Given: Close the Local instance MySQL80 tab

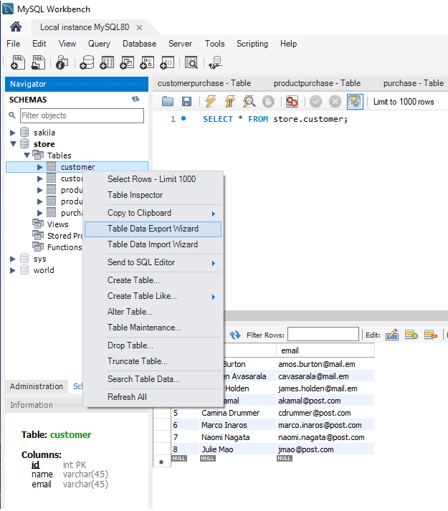Looking at the screenshot, I should tap(139, 28).
